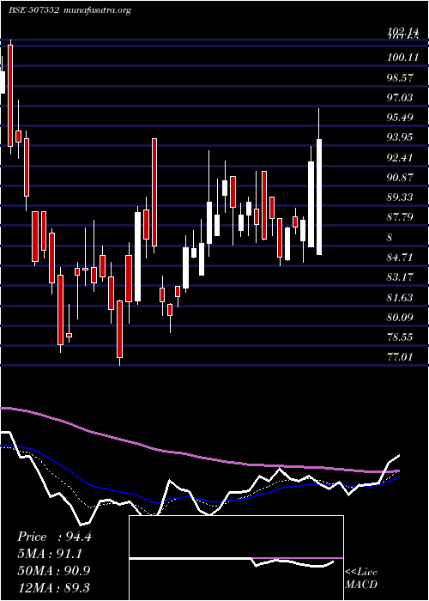
Task: Select the 90.87 price axis label
Action: 401,178
